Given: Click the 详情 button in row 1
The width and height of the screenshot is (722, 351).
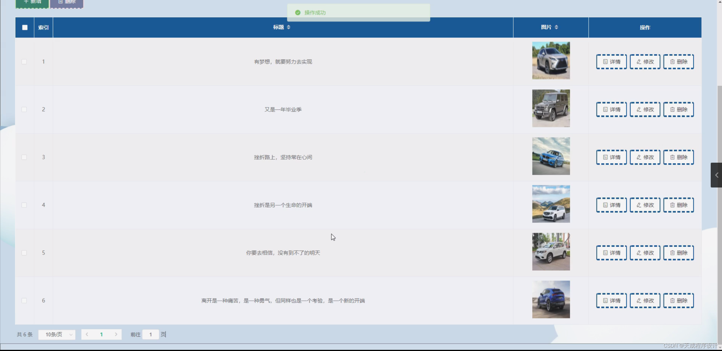Looking at the screenshot, I should (x=611, y=62).
